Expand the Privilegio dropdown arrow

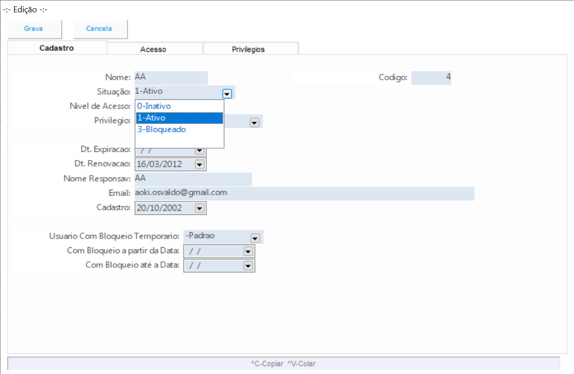[254, 122]
